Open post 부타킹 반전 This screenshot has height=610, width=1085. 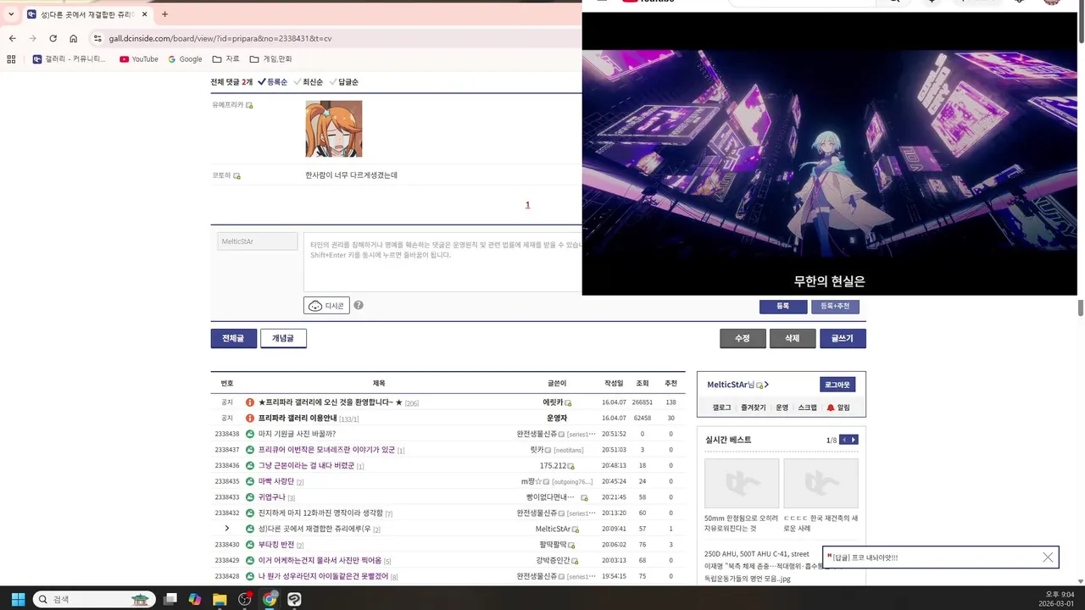(x=276, y=545)
